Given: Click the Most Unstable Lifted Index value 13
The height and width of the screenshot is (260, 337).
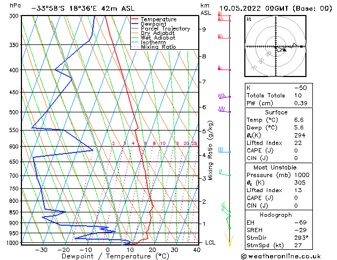Looking at the screenshot, I should pyautogui.click(x=298, y=190).
